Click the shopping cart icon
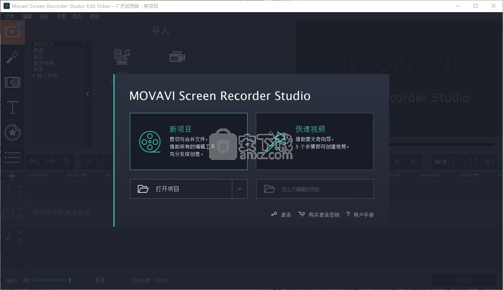 301,214
